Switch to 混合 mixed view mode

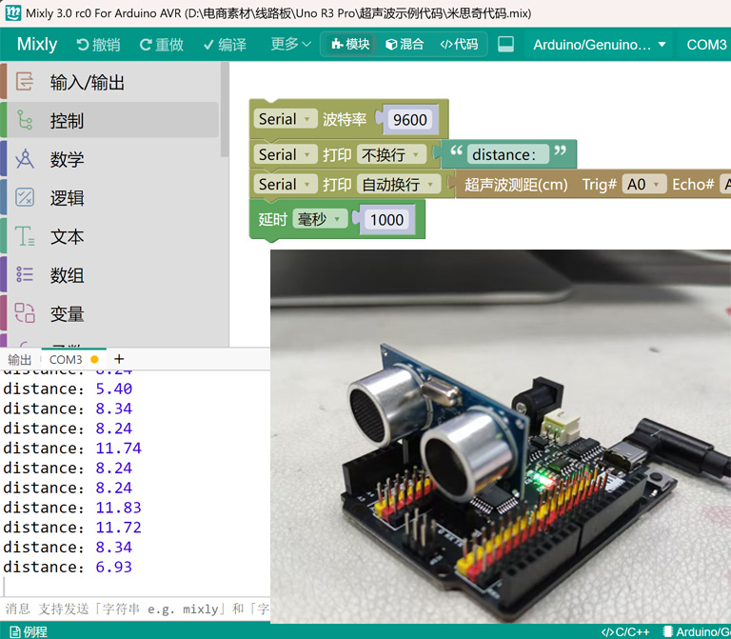(x=405, y=45)
